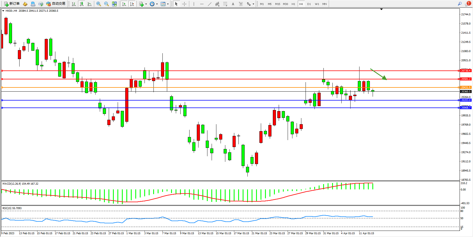Open search with the magnifier icon
This screenshot has width=473, height=237.
click(x=460, y=4)
